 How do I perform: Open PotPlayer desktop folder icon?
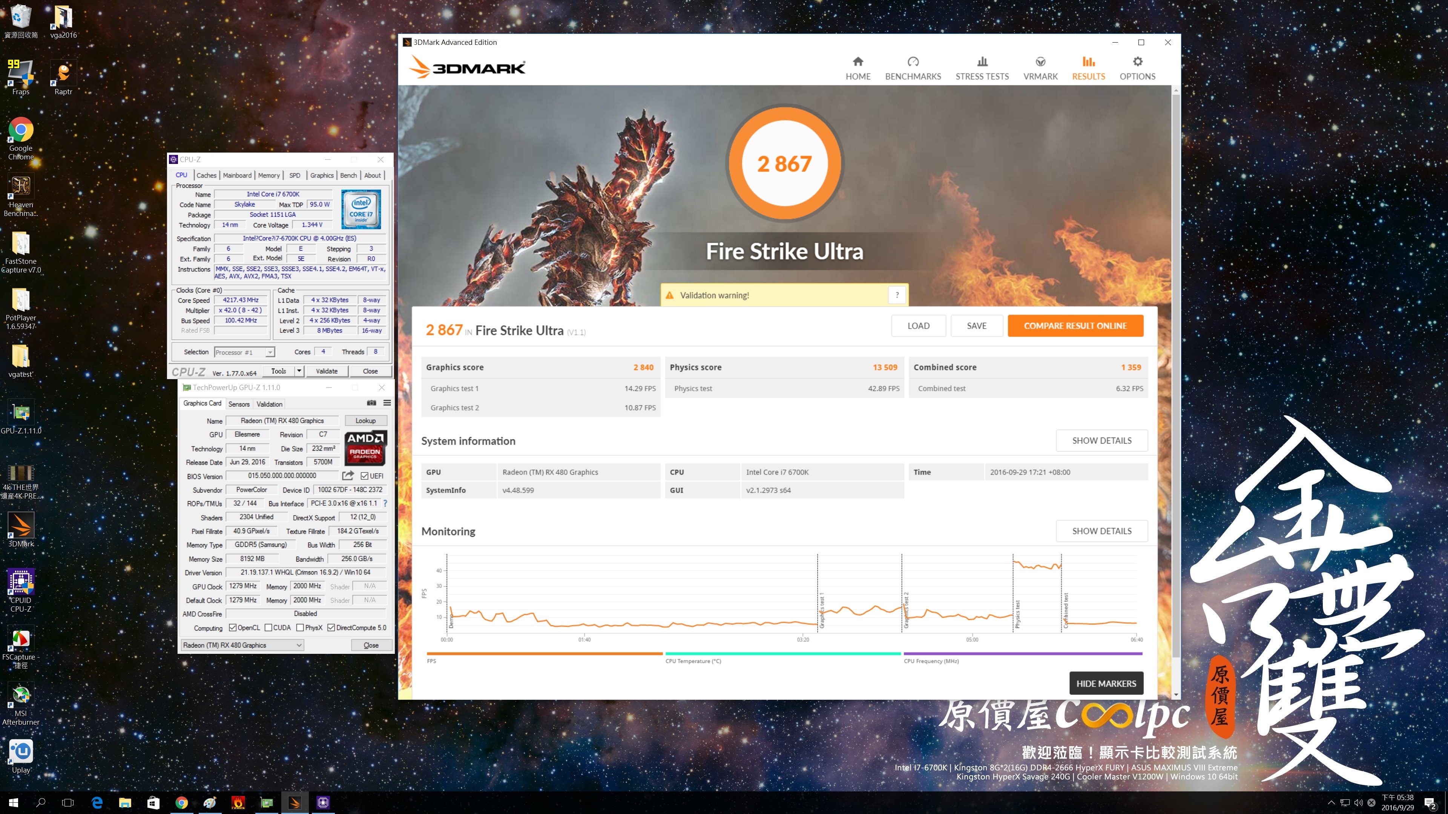coord(21,308)
